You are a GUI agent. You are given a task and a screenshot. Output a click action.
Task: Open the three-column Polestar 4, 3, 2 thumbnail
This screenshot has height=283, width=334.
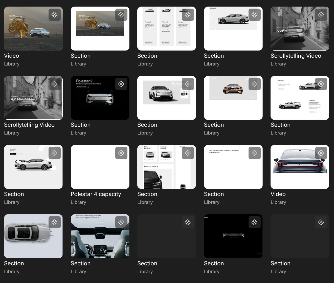coord(167,29)
